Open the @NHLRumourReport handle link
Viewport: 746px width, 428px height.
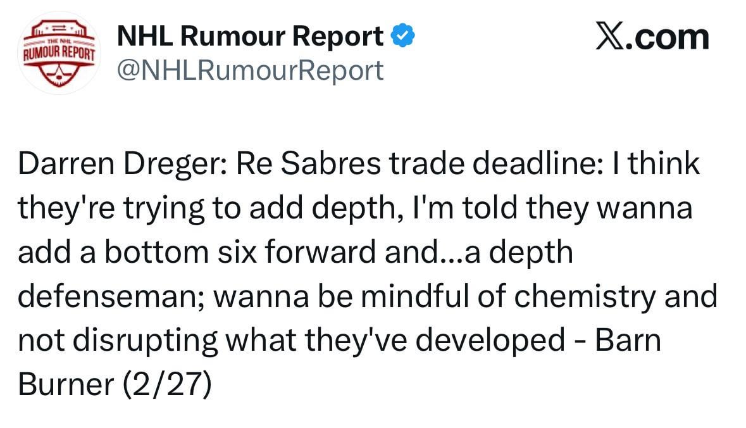click(x=251, y=70)
